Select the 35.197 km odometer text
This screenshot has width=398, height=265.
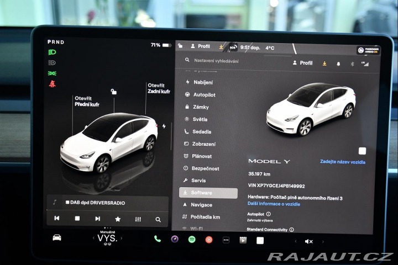point(259,174)
